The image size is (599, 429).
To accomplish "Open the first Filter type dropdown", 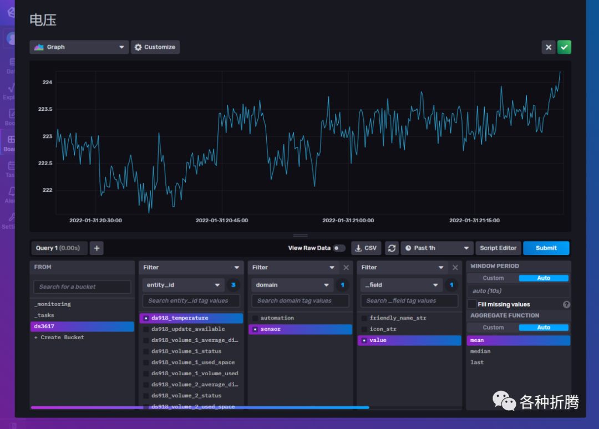I will pyautogui.click(x=191, y=268).
